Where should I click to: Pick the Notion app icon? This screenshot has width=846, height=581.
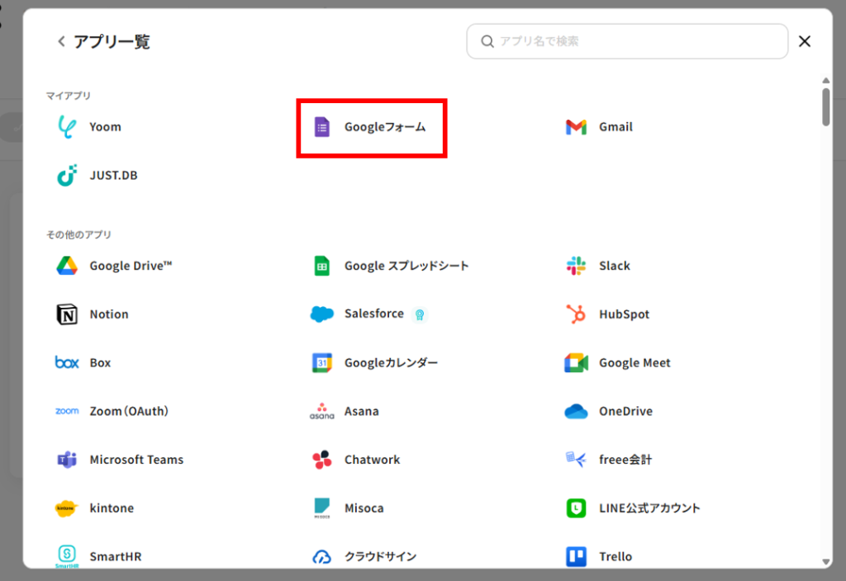(66, 314)
